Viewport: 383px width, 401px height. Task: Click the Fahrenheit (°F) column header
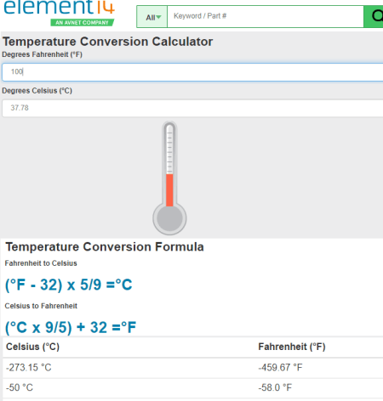(x=292, y=347)
